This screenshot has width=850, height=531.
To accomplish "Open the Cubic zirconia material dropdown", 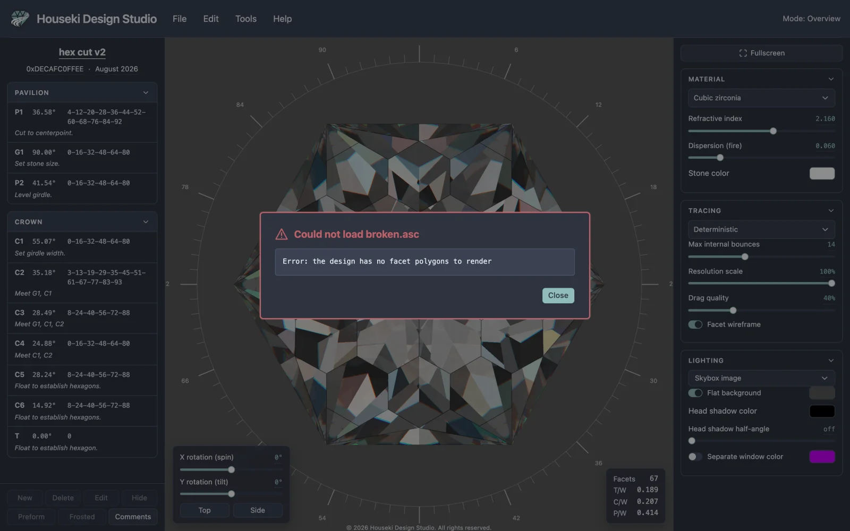I will pyautogui.click(x=761, y=98).
